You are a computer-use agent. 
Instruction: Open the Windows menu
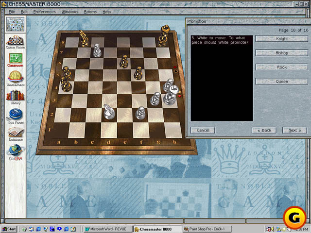[70, 11]
